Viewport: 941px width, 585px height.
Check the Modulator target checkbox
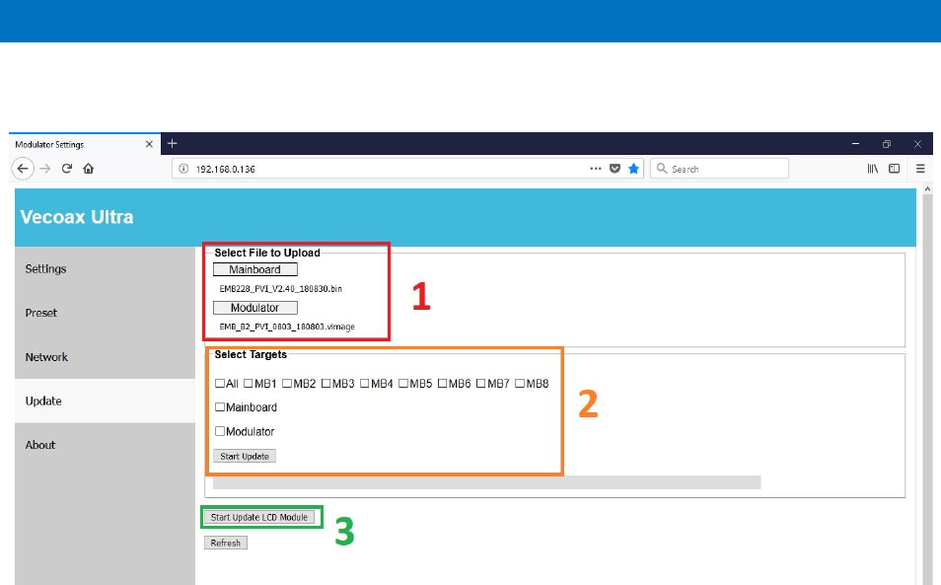(220, 431)
